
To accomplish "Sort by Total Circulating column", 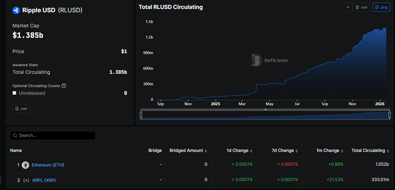I will (x=370, y=151).
